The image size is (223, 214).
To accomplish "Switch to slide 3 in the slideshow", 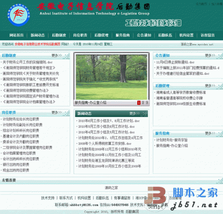I will click(x=147, y=103).
